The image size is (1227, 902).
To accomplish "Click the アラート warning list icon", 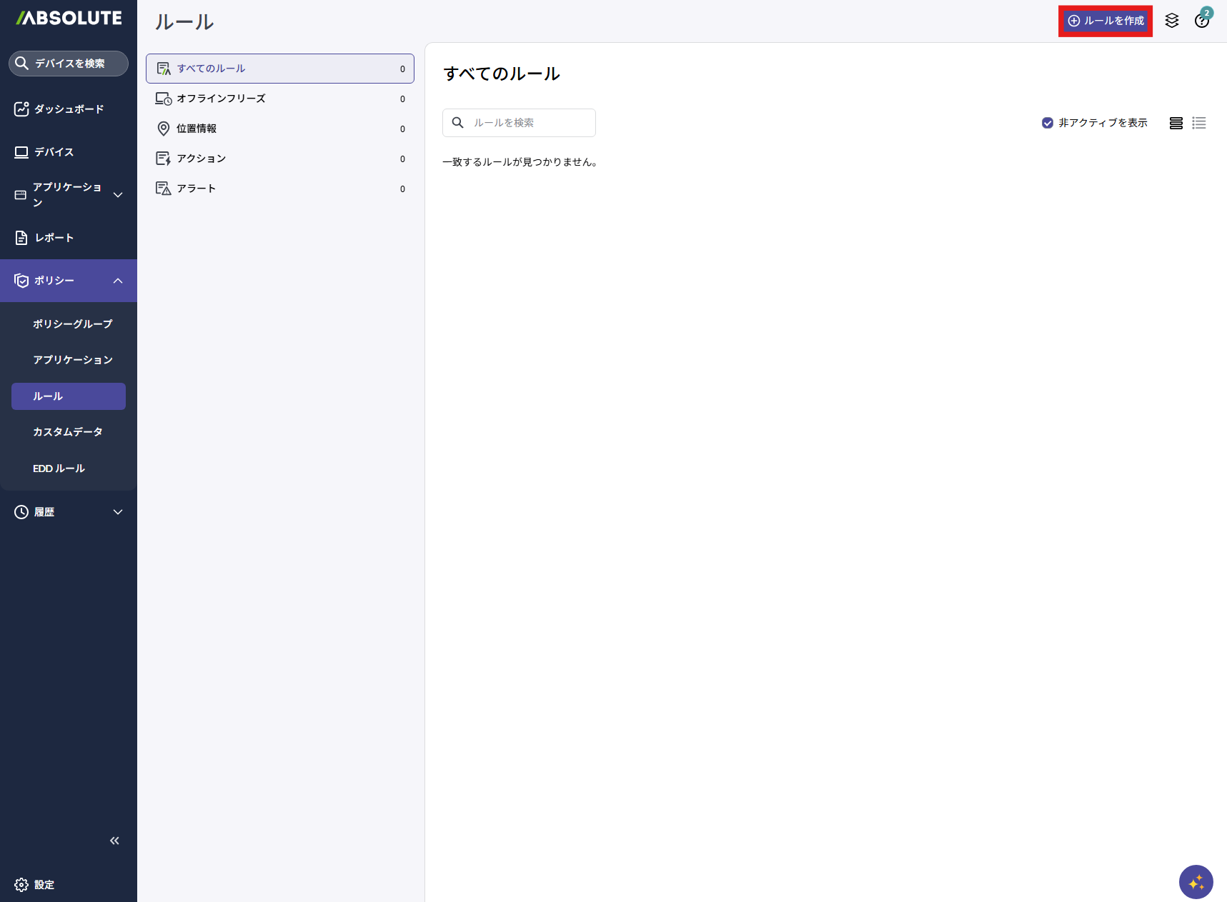I will (x=164, y=189).
